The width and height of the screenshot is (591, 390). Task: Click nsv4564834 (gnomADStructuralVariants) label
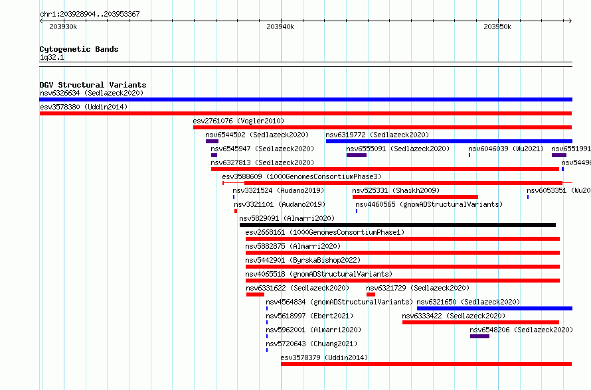[339, 302]
